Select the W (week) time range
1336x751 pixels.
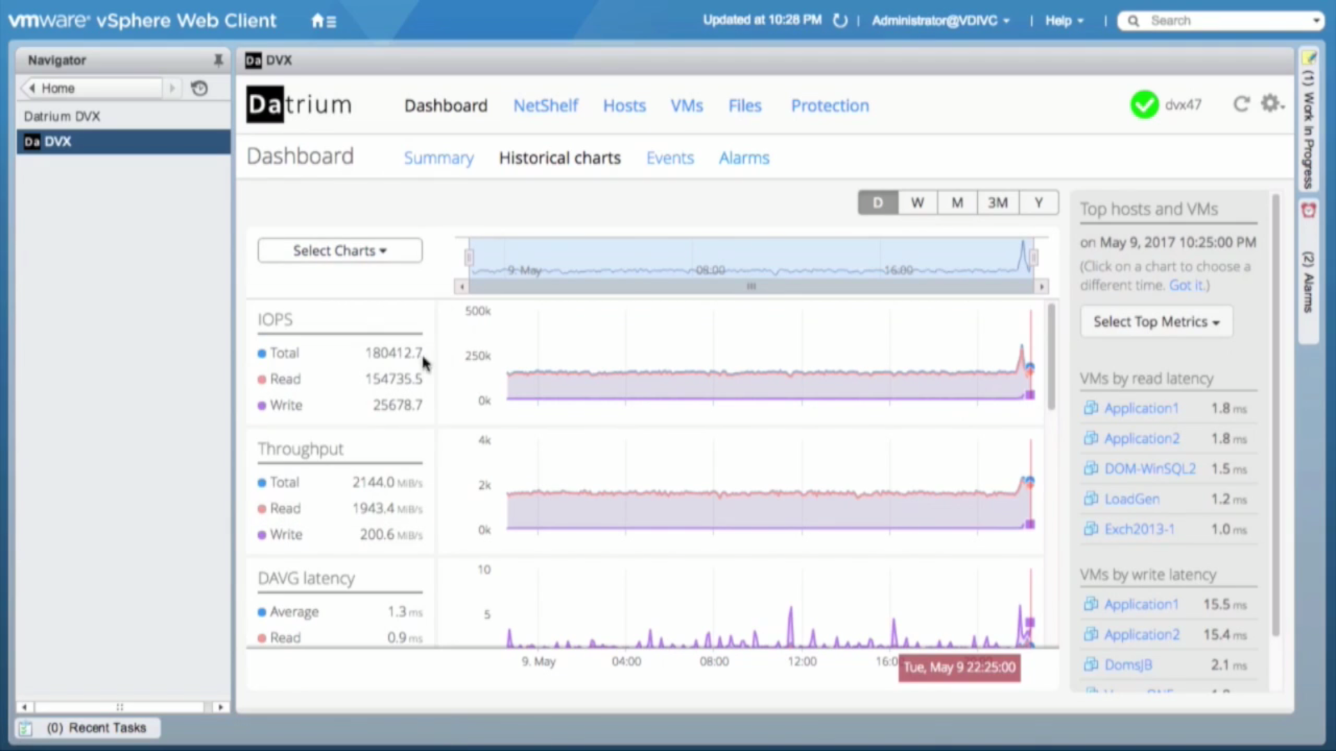click(x=917, y=202)
